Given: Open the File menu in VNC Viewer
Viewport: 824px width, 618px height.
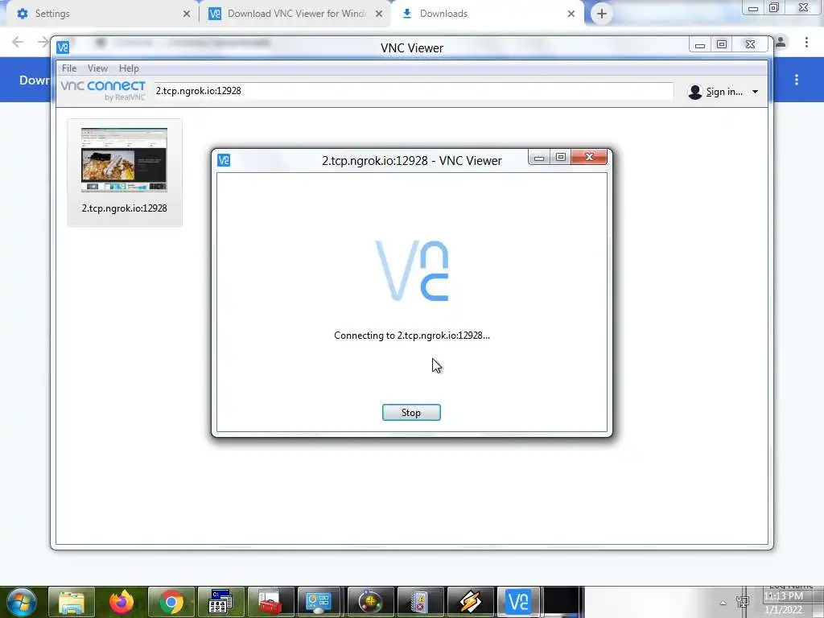Looking at the screenshot, I should (69, 68).
